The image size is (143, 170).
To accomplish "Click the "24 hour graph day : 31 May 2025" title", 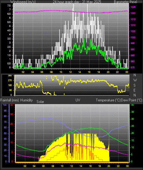I will pos(77,2).
